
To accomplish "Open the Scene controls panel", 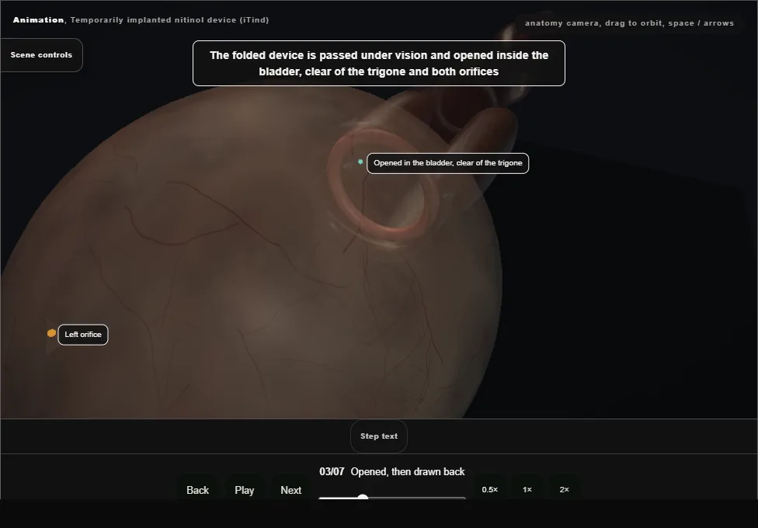I will (42, 55).
